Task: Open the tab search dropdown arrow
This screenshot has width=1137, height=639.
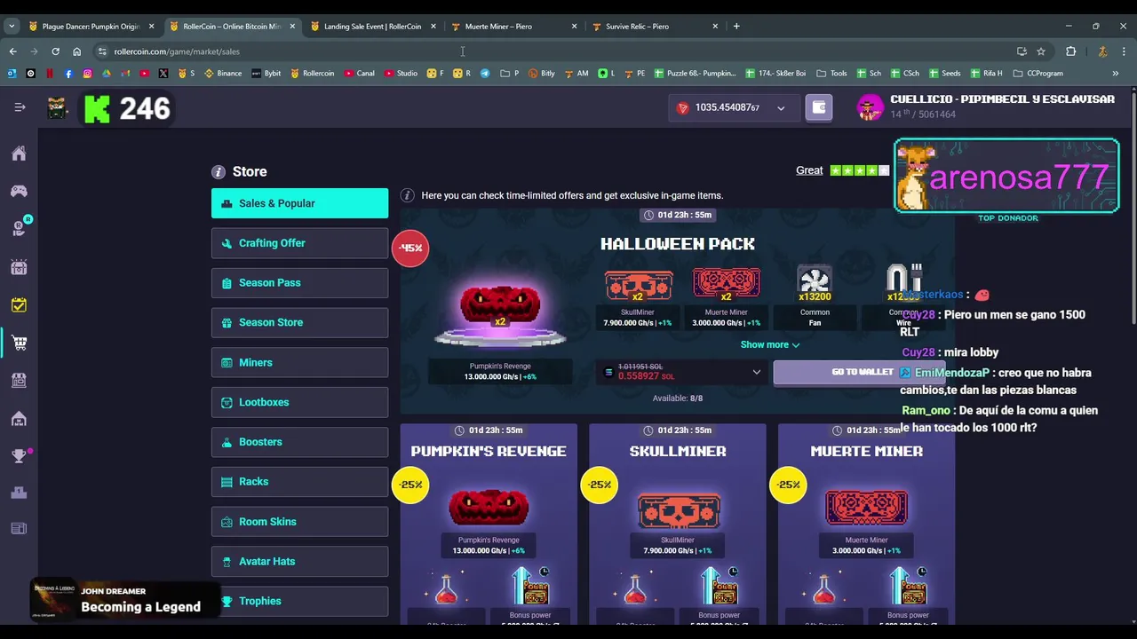Action: point(12,27)
